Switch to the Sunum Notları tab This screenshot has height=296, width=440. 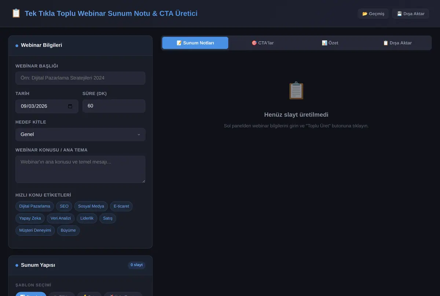pos(195,43)
